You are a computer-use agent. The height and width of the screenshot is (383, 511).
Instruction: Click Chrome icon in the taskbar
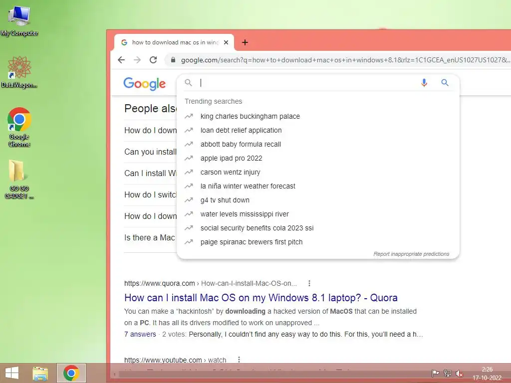pyautogui.click(x=71, y=373)
